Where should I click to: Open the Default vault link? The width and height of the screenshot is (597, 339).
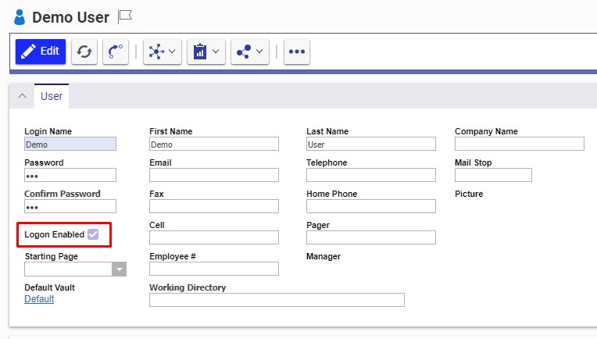(x=39, y=299)
